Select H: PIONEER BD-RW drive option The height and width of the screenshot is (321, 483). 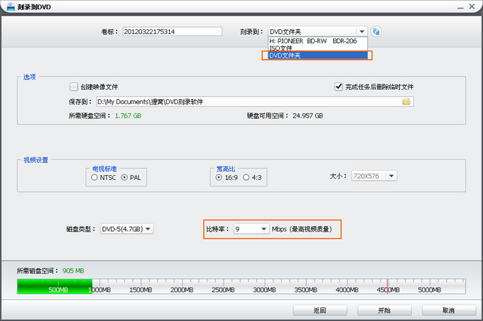pos(318,41)
